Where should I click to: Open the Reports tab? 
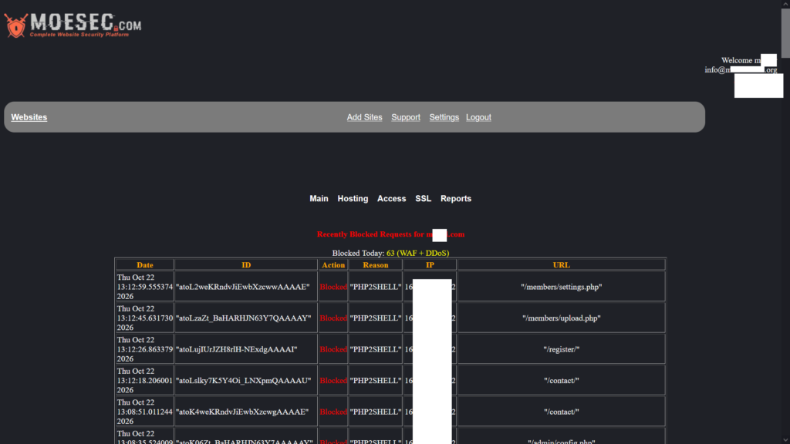(456, 199)
